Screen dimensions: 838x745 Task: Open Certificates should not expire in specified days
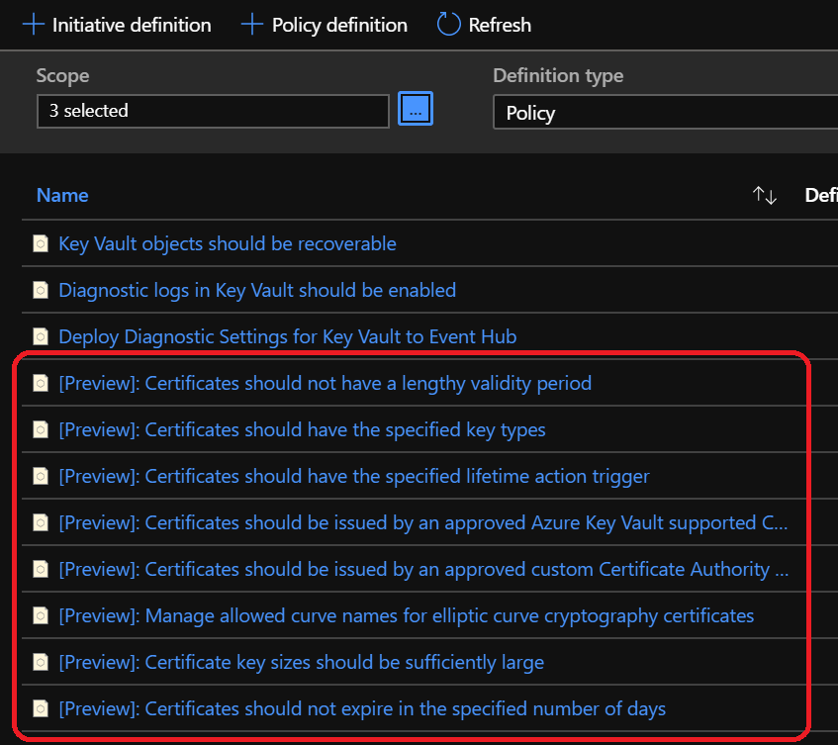(361, 709)
